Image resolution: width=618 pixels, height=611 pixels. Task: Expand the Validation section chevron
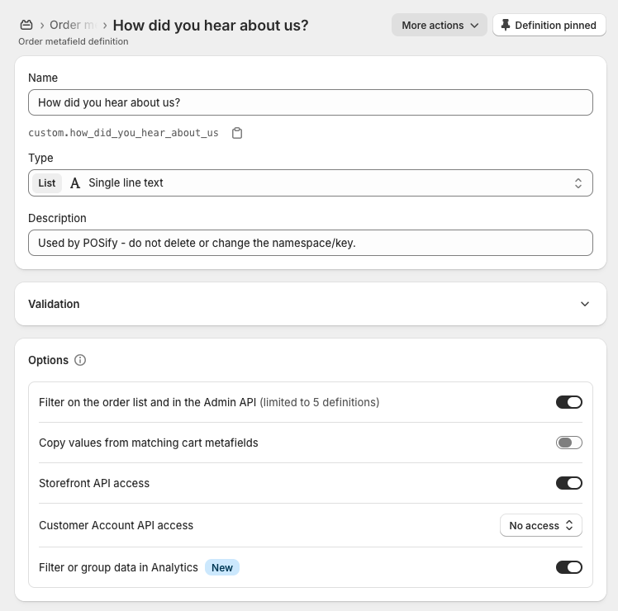(585, 304)
